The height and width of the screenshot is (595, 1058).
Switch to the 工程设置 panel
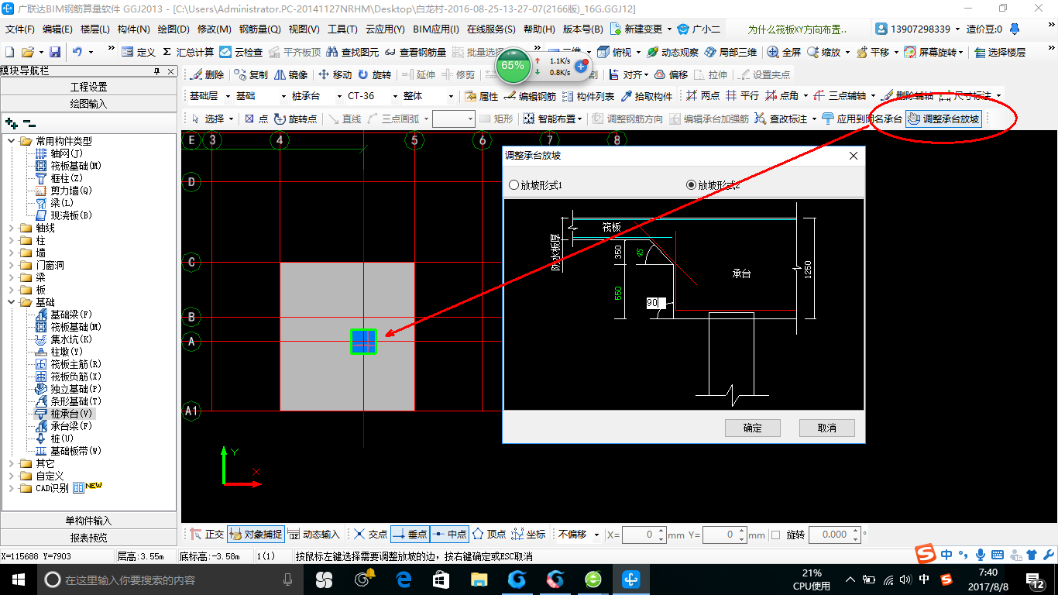[89, 87]
